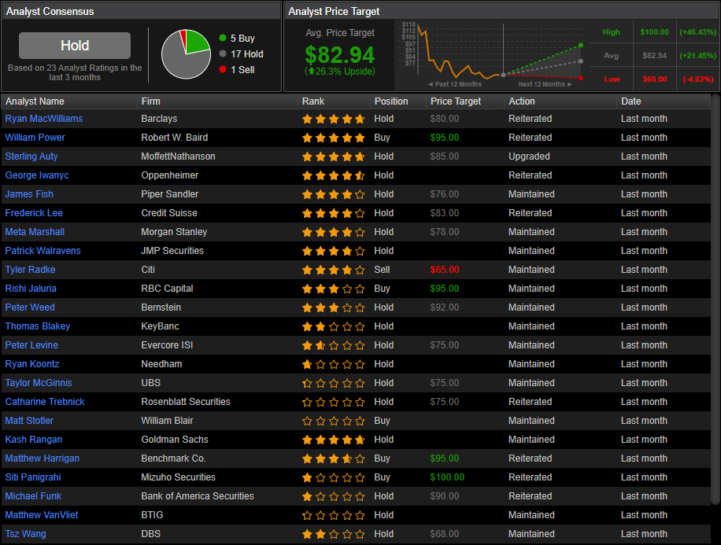721x545 pixels.
Task: Click Rishi Jaluria's three-star rank
Action: point(334,289)
